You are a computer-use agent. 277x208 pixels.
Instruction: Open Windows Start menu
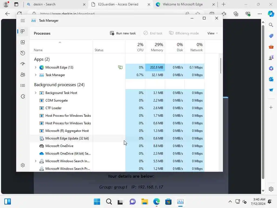(97, 201)
